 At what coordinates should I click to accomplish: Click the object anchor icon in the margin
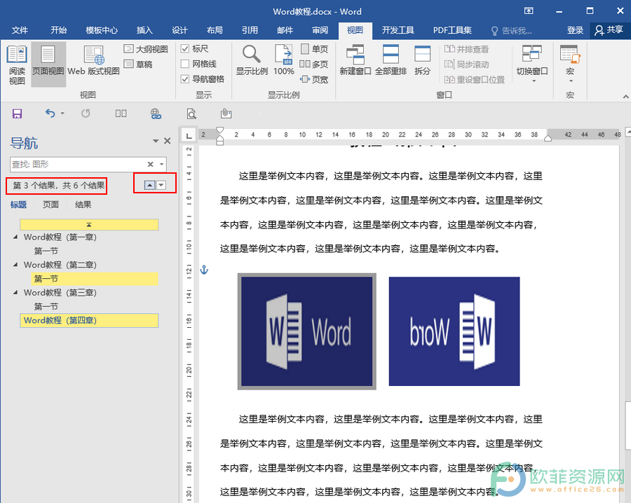click(x=205, y=270)
